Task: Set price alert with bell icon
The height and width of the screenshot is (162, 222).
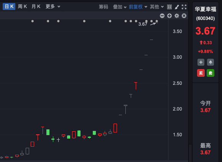Action: click(x=210, y=62)
